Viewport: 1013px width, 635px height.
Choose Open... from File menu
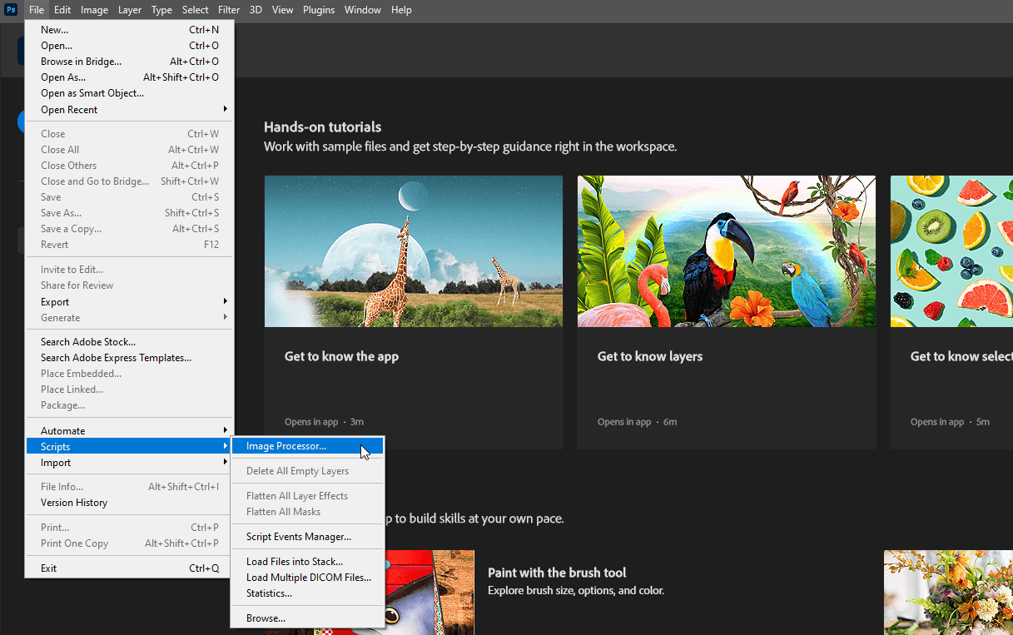coord(130,46)
